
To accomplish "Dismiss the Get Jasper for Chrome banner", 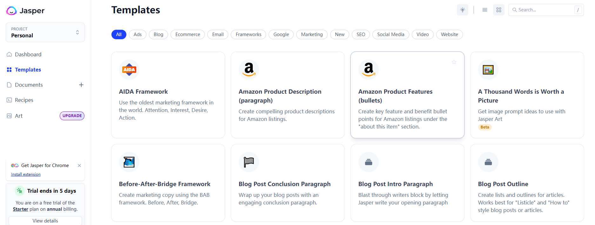I will coord(79,165).
